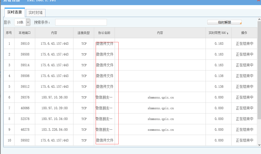
Task: Click the 协议名称 column header
Action: [104, 33]
